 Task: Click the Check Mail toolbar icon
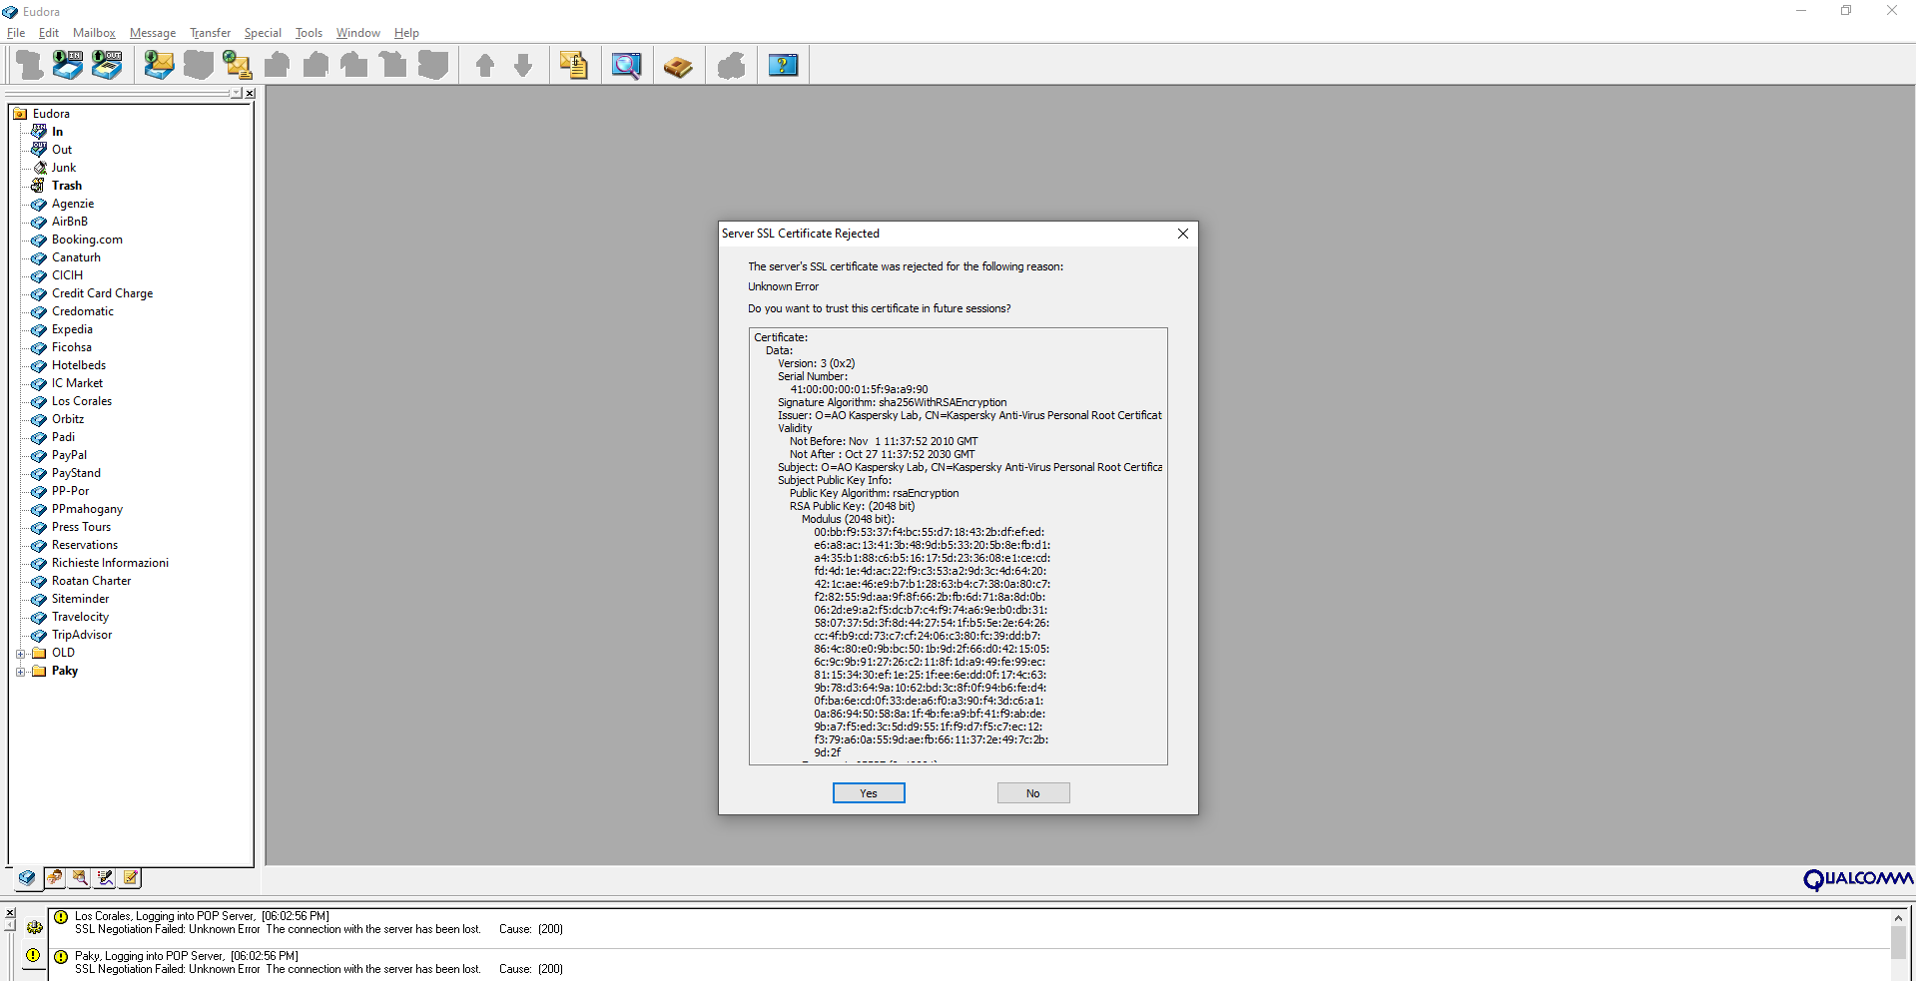(x=159, y=65)
